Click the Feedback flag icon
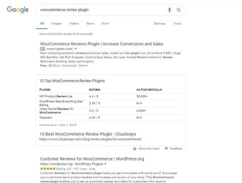242x183 pixels. tap(166, 149)
